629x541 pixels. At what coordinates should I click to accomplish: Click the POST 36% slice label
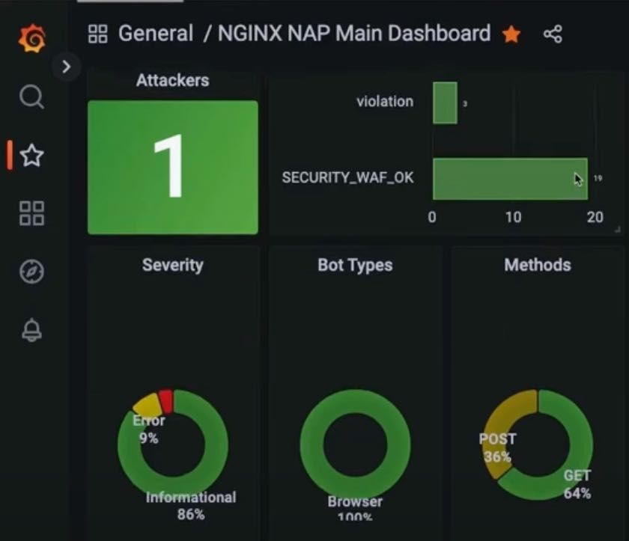point(497,447)
